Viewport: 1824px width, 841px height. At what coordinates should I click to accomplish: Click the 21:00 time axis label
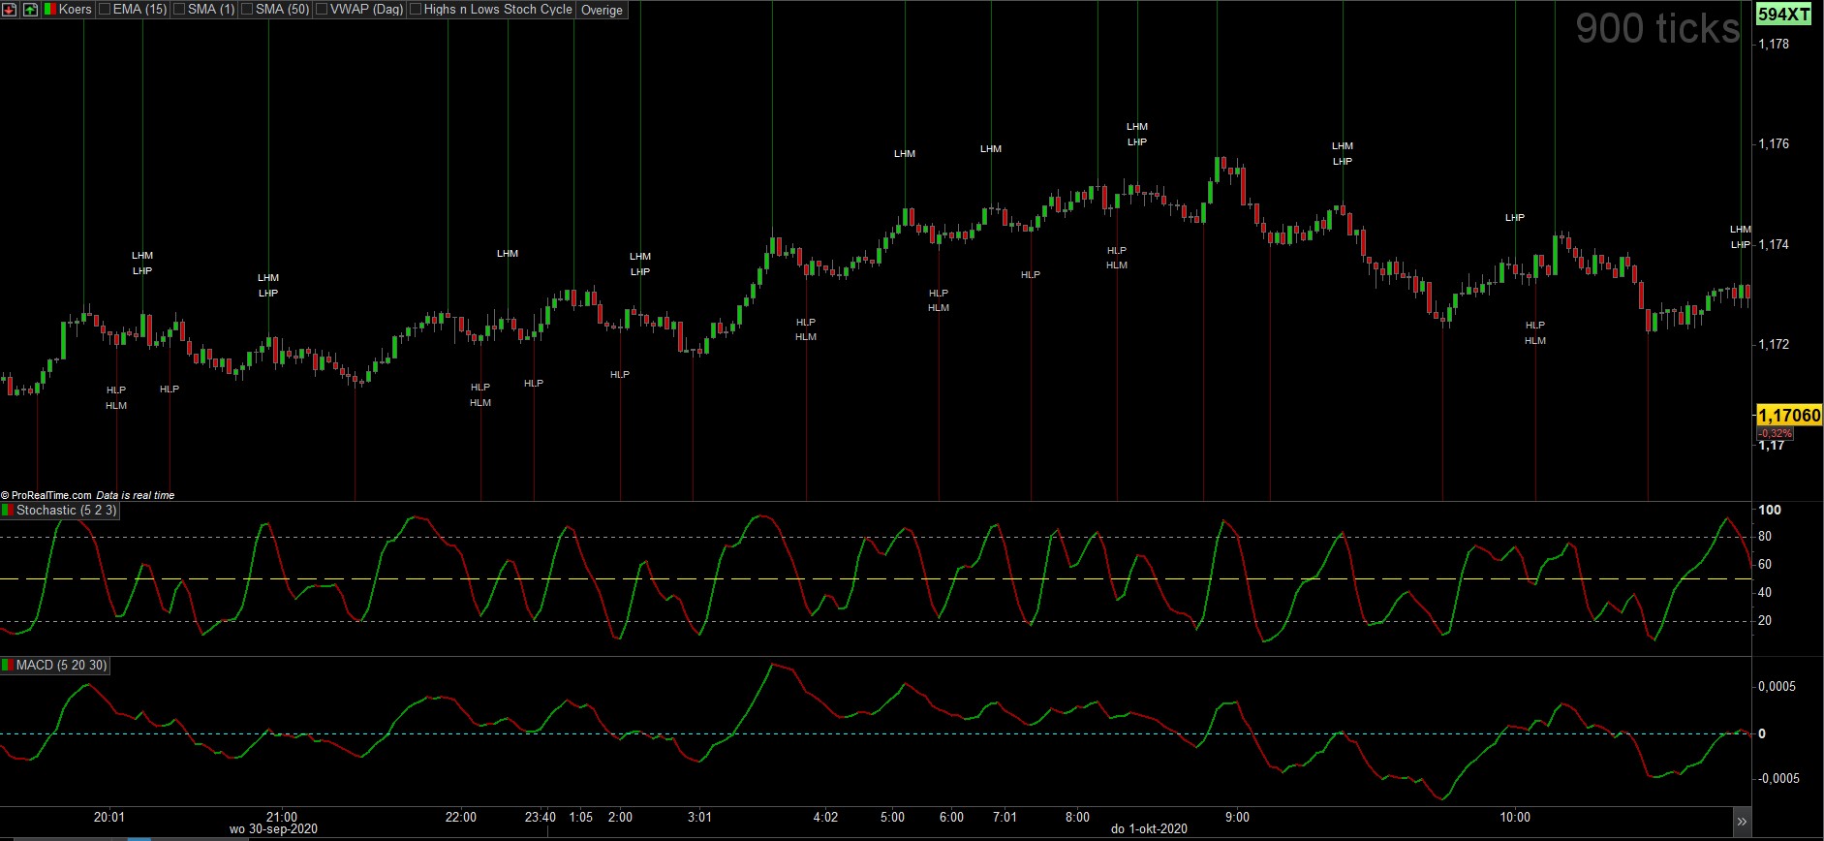coord(282,817)
